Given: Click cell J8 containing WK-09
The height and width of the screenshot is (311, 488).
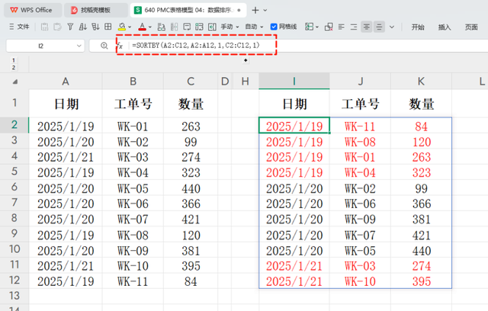Looking at the screenshot, I should tap(360, 220).
